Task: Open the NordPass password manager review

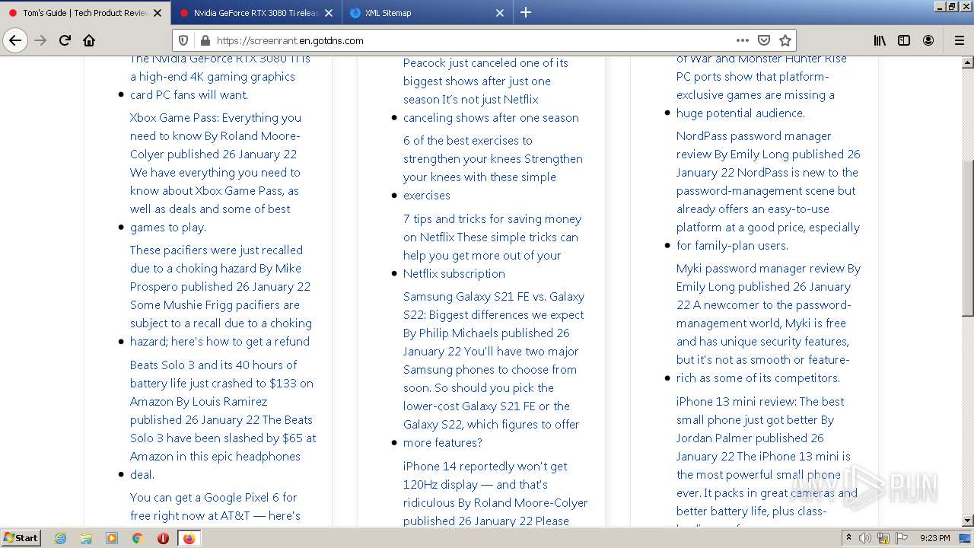Action: coord(769,190)
